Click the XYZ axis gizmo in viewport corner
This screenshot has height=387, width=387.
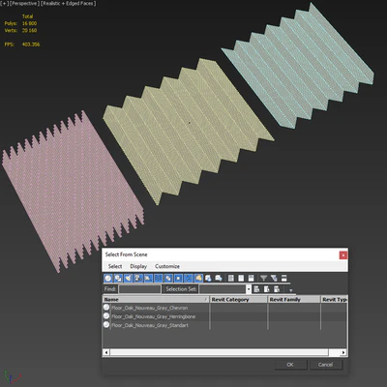12,377
